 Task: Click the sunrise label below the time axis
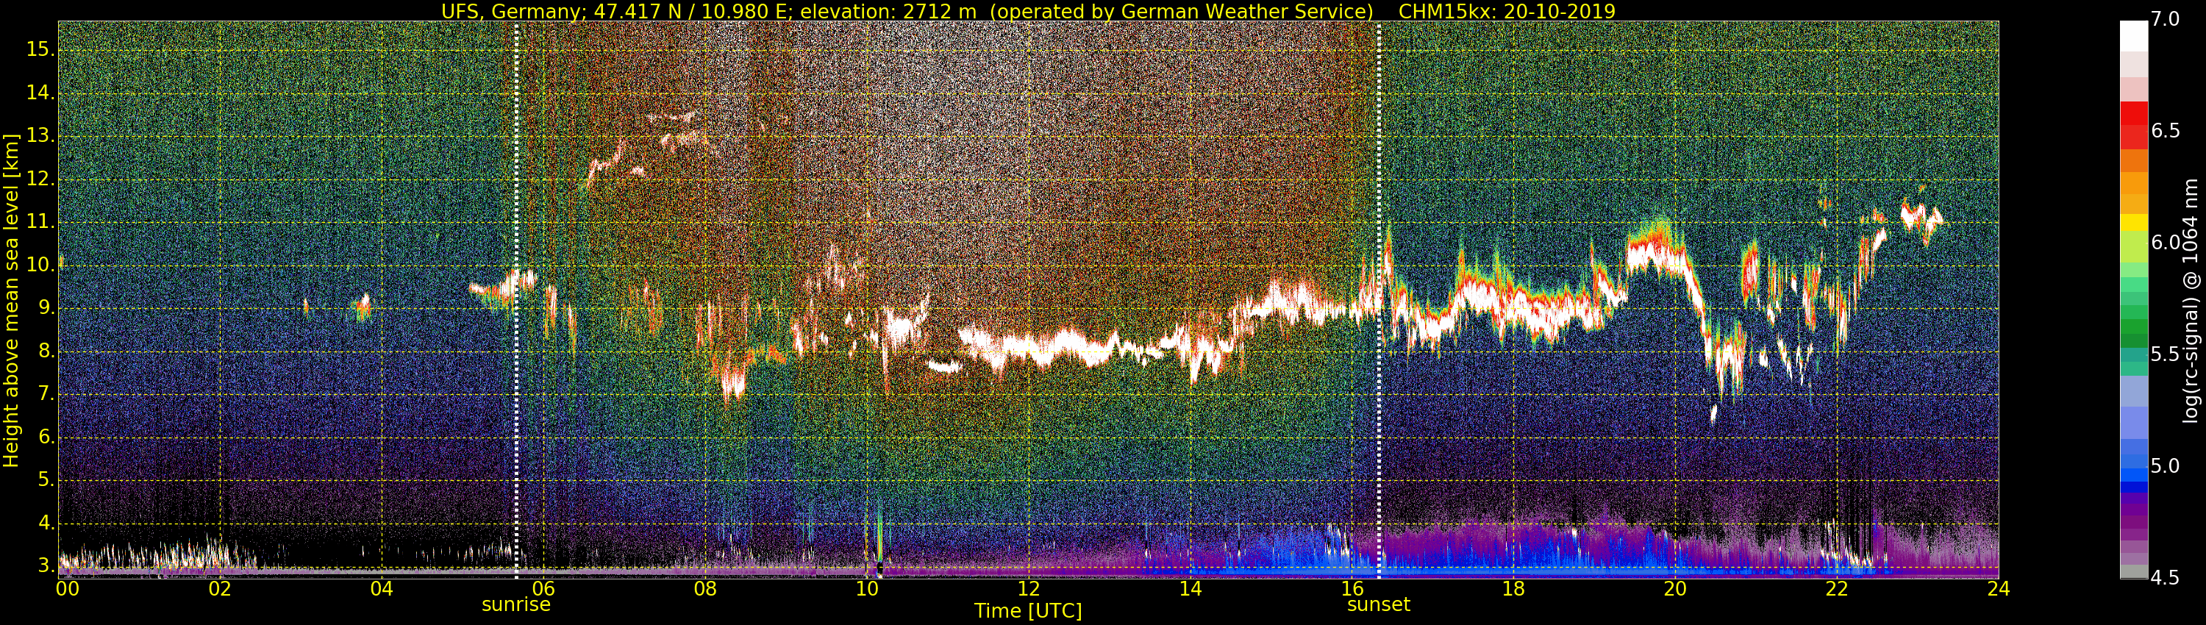tap(515, 604)
